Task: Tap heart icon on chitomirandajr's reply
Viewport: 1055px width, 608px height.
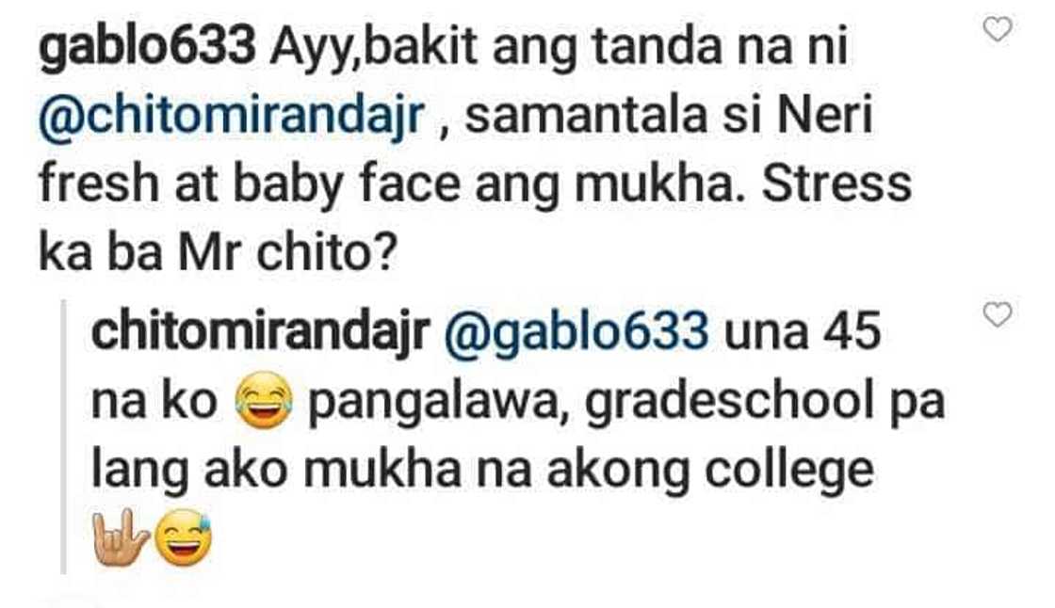Action: (998, 314)
